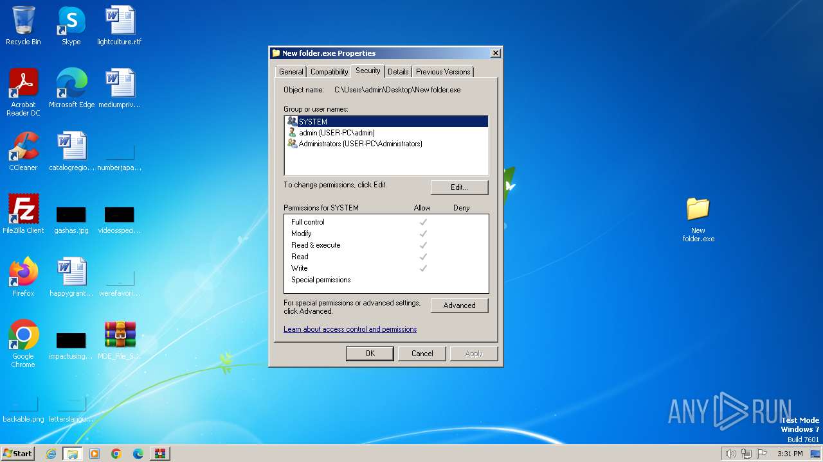Screen dimensions: 823x462
Task: Click the network tray icon
Action: [x=746, y=454]
